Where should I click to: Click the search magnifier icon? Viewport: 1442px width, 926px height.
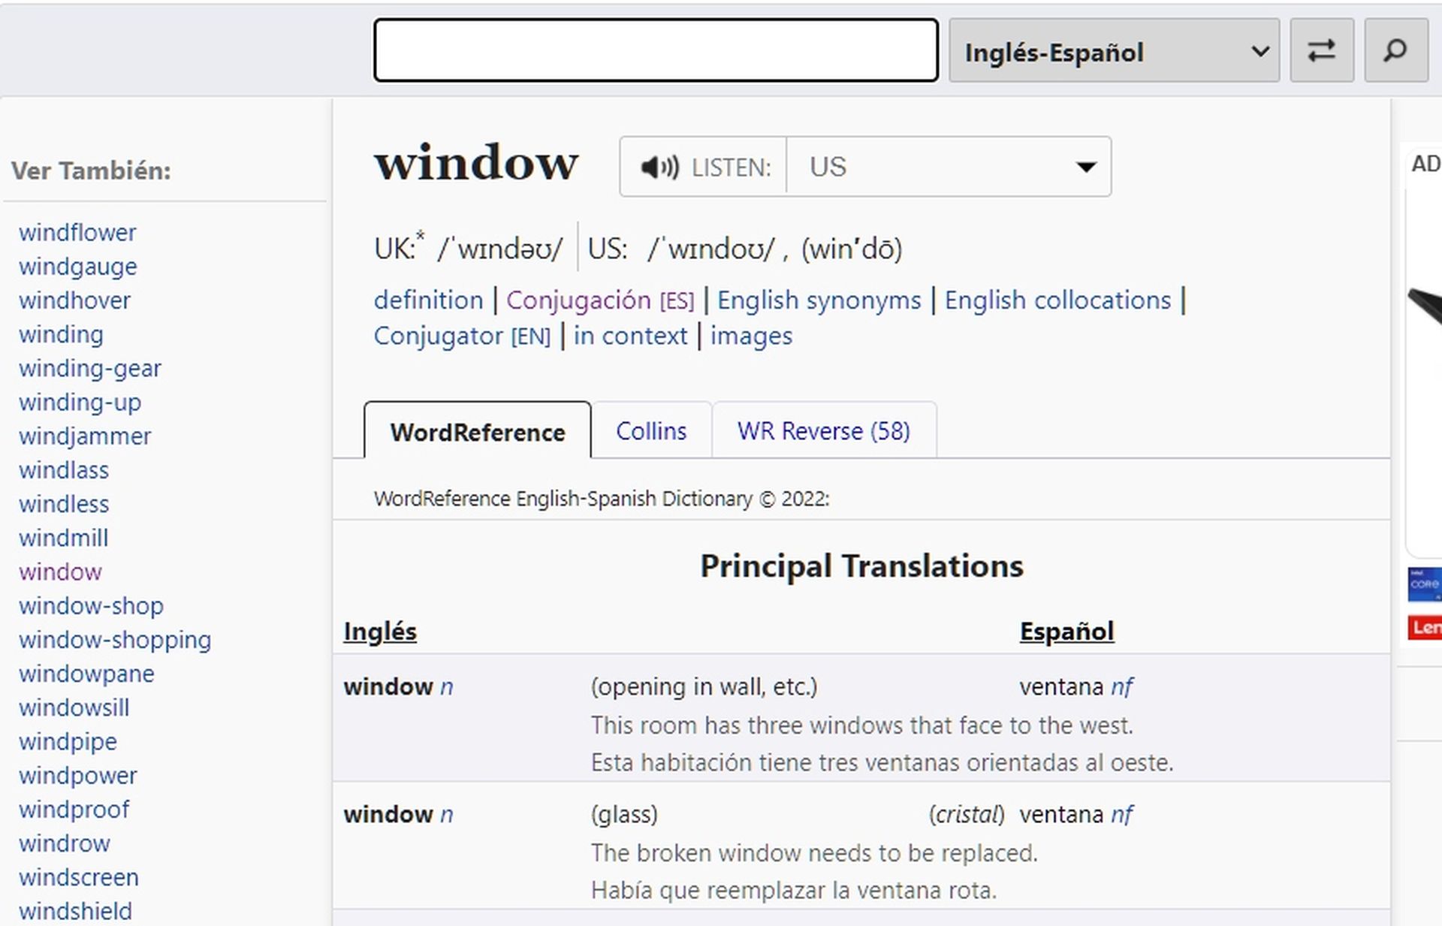(x=1395, y=51)
